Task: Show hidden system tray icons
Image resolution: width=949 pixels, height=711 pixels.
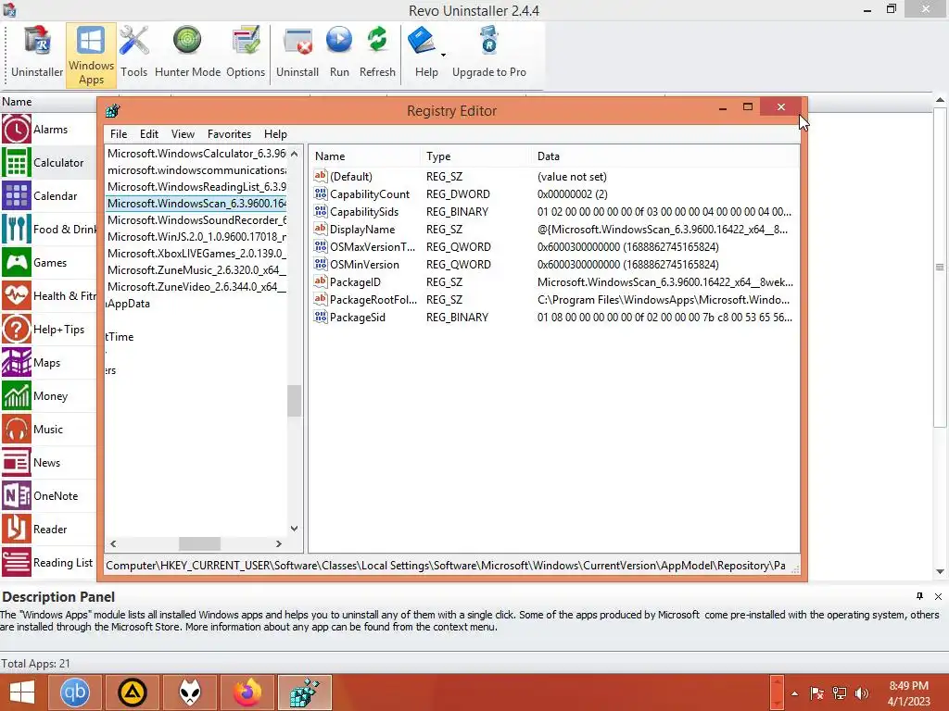Action: point(794,693)
